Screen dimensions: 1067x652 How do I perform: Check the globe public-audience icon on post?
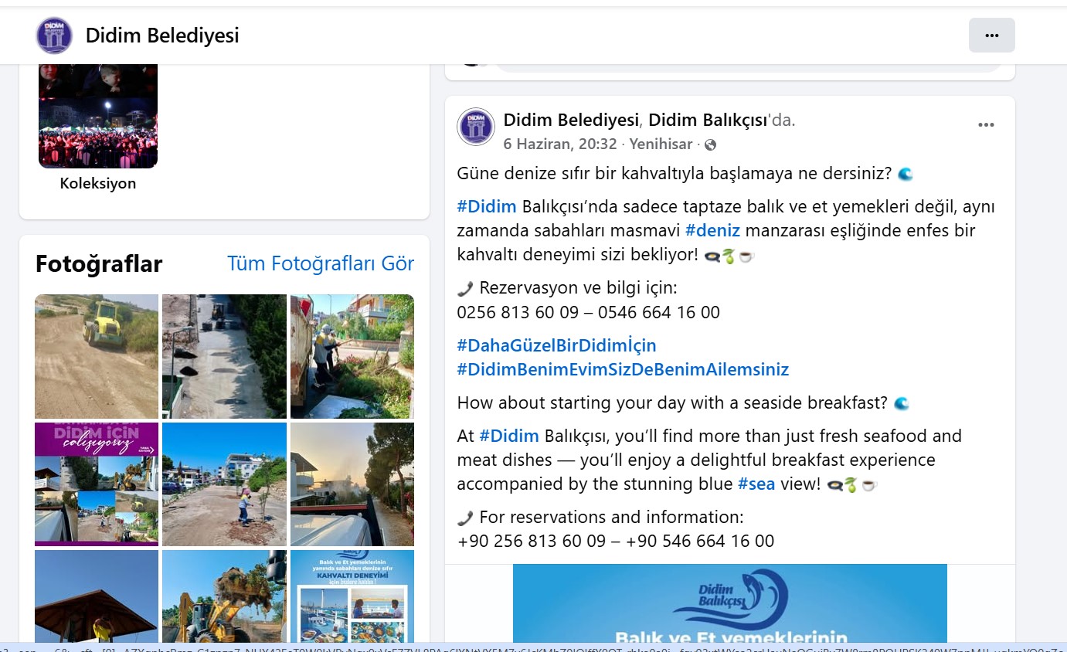[710, 144]
